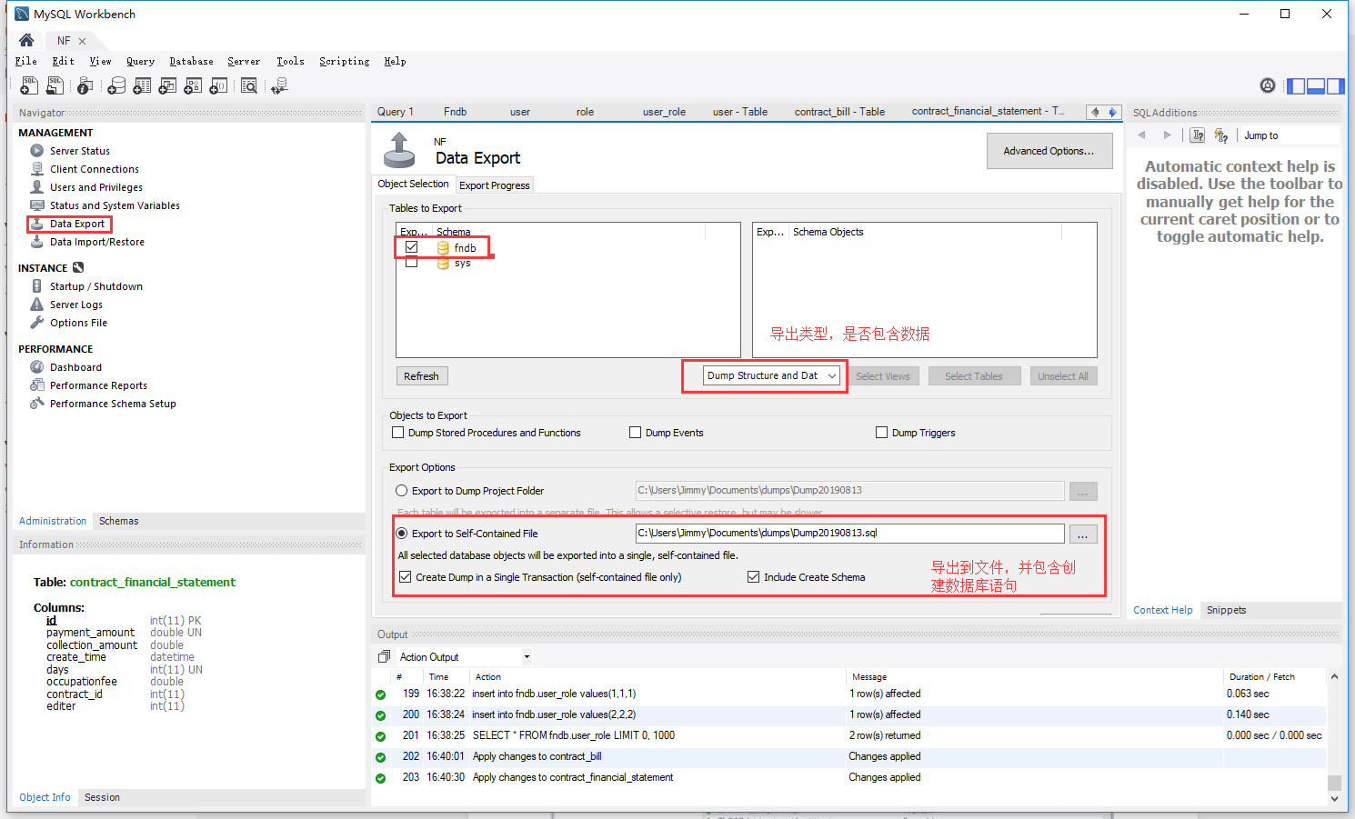
Task: Click the create new function icon
Action: point(218,85)
